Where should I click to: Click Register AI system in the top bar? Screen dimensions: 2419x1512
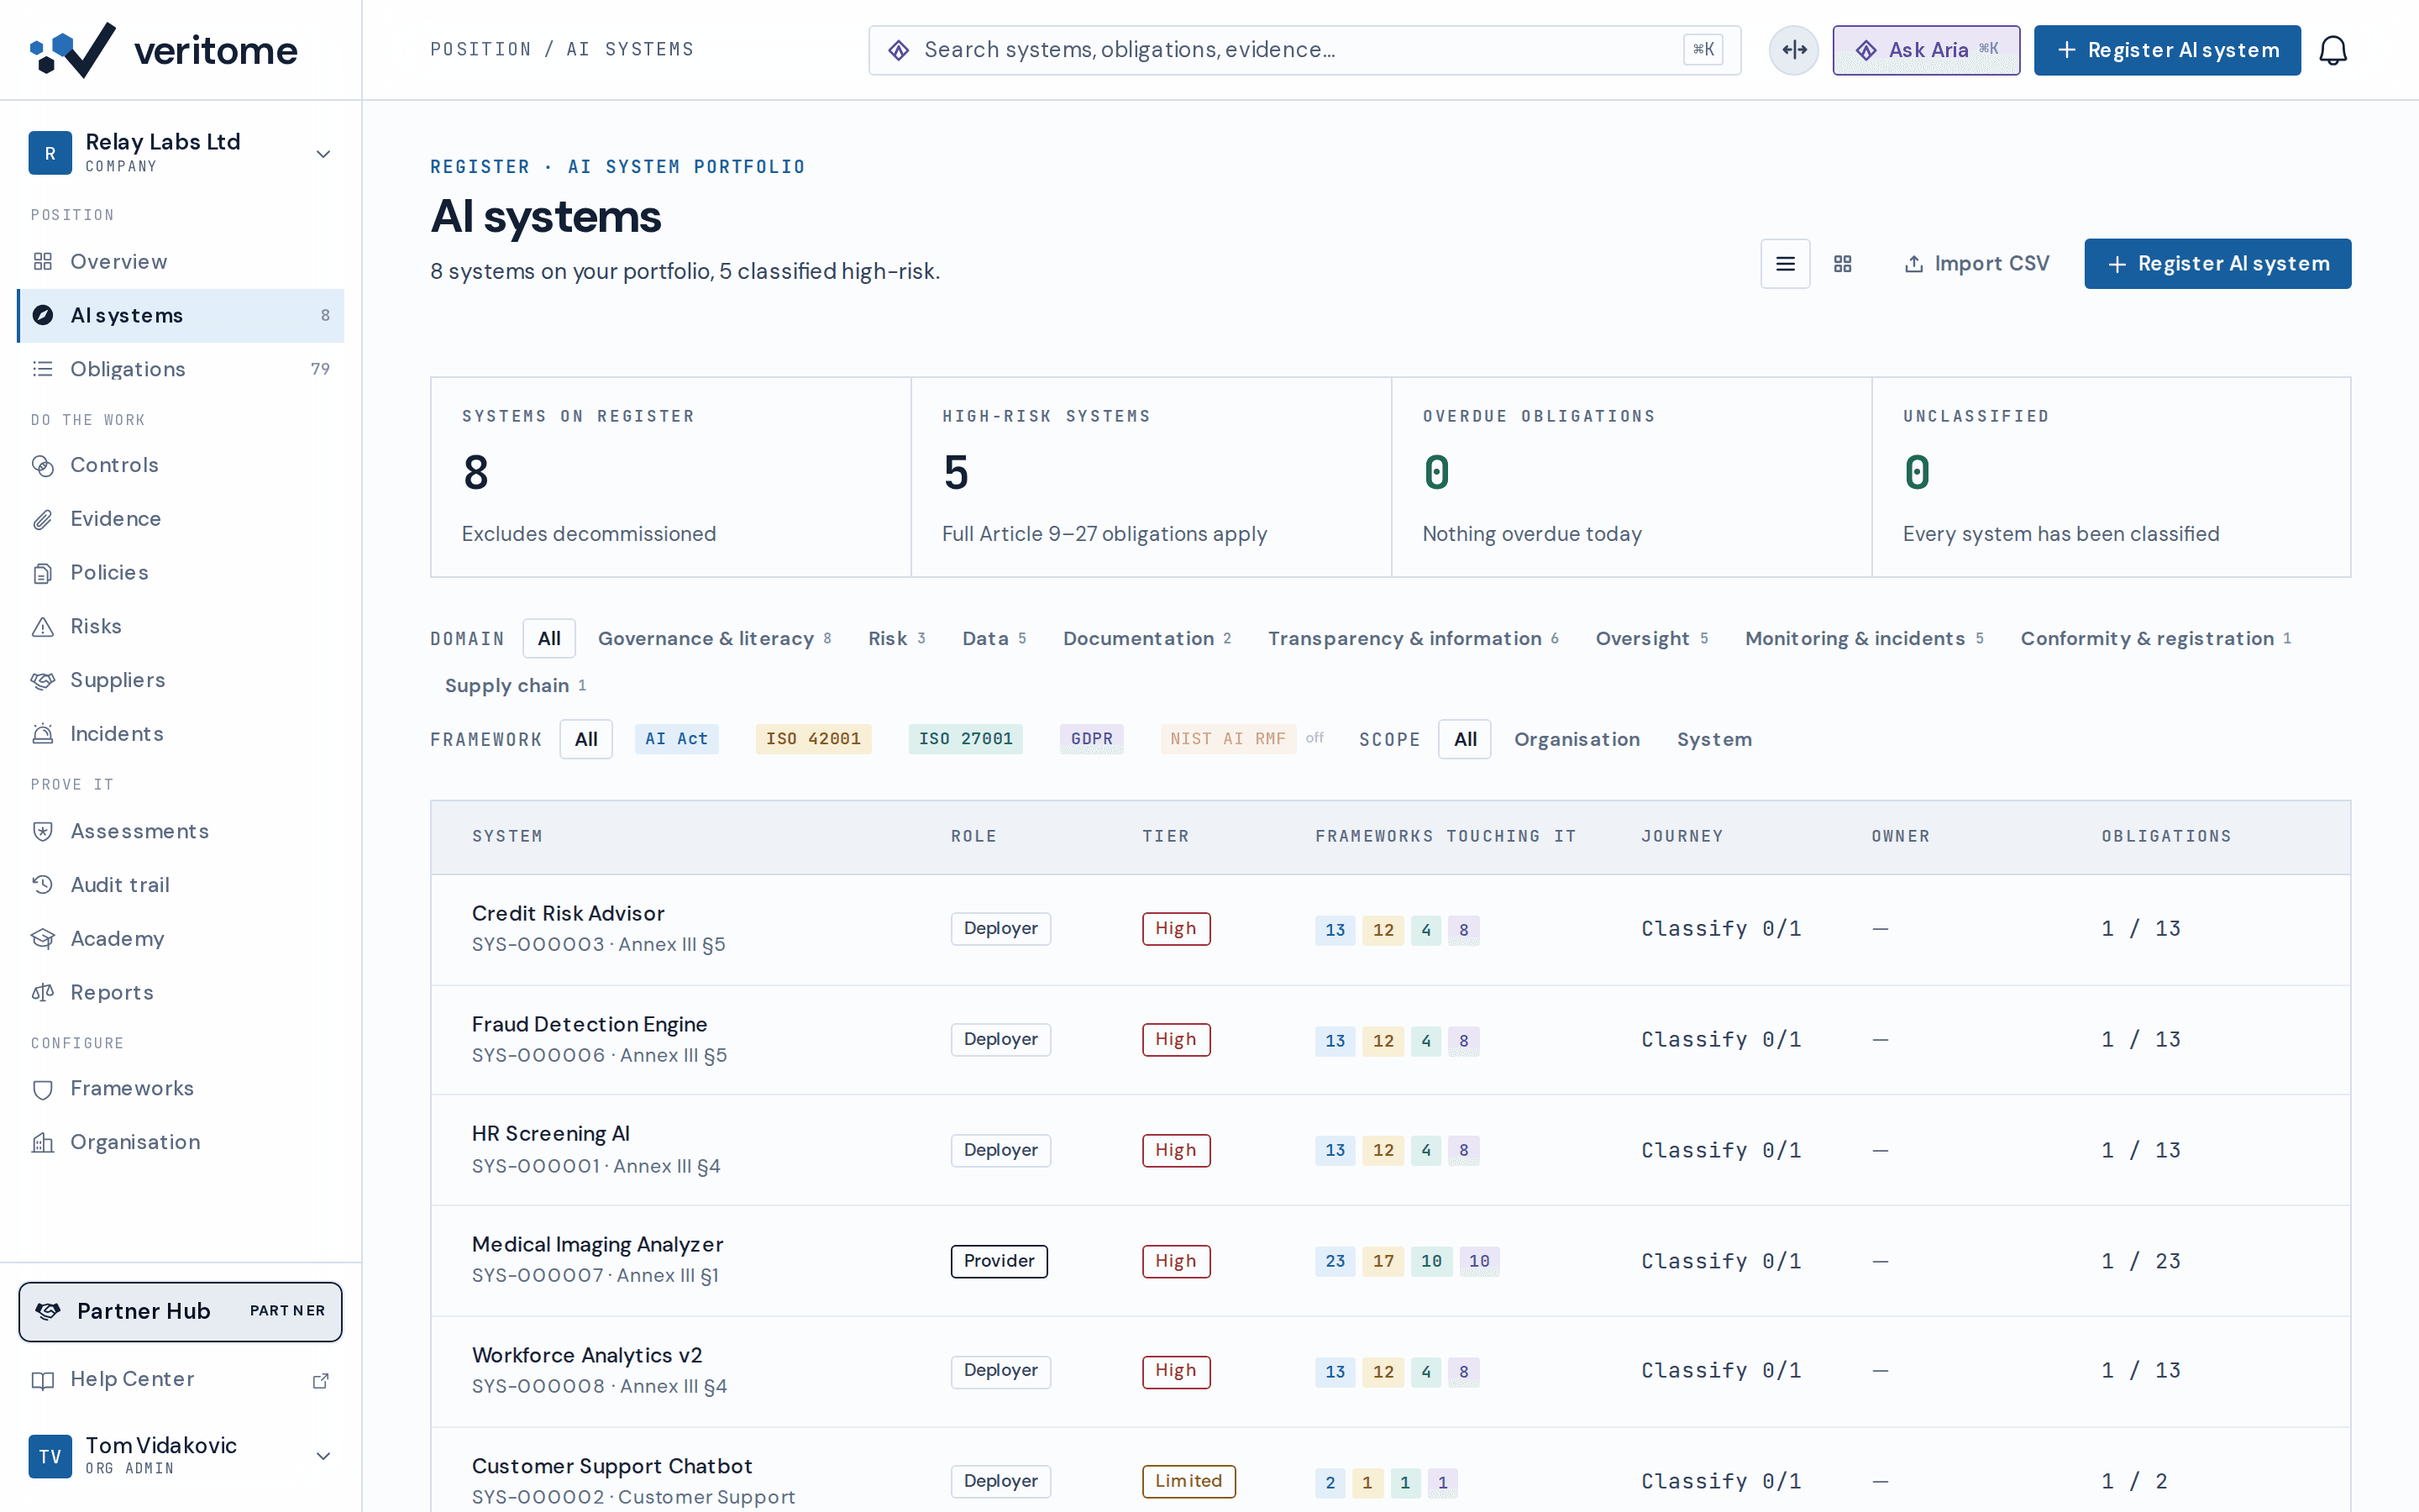click(x=2166, y=50)
